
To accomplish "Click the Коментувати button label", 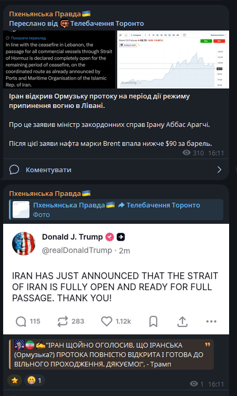I will tap(48, 170).
